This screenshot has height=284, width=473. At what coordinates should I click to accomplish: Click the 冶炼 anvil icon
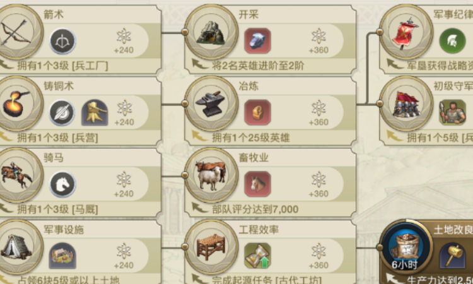[211, 104]
